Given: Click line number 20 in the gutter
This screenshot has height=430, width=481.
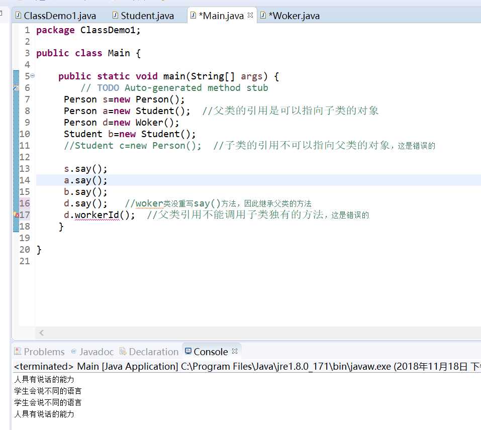Looking at the screenshot, I should pos(25,250).
